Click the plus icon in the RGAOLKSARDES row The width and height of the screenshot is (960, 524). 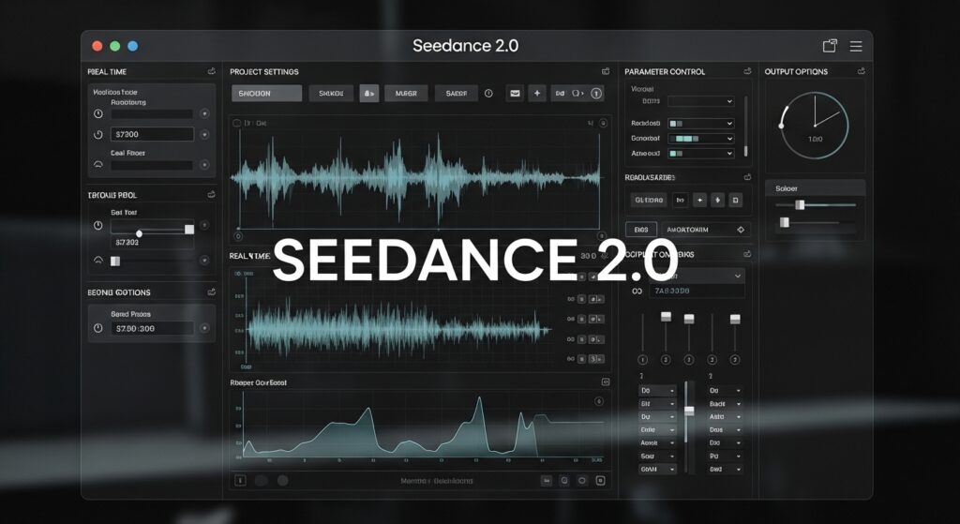tap(699, 201)
